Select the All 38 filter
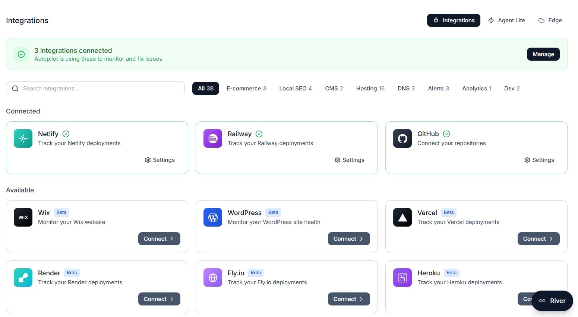Screen dimensions: 578x317 point(206,89)
